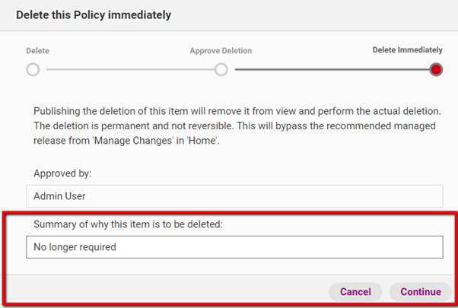The height and width of the screenshot is (308, 458).
Task: Select the filled red Delete Immediately circle
Action: 436,70
